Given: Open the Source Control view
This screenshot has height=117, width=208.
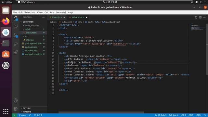Looking at the screenshot, I should pyautogui.click(x=16, y=35).
